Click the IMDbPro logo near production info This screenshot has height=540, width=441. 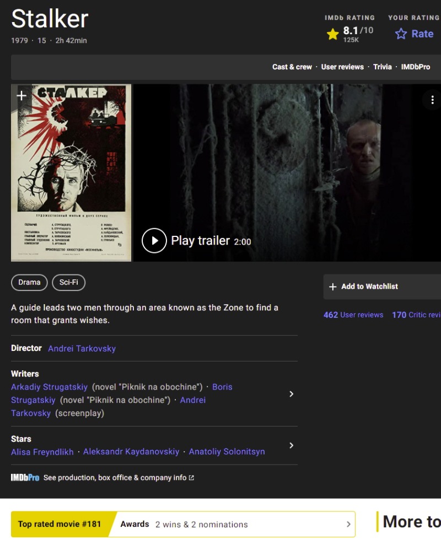[x=25, y=478]
